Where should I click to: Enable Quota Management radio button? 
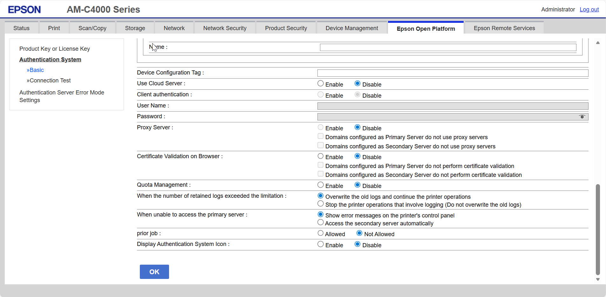[x=321, y=185]
